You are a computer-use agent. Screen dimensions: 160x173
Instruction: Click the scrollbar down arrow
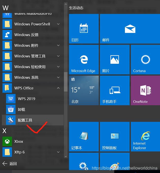pos(66,156)
